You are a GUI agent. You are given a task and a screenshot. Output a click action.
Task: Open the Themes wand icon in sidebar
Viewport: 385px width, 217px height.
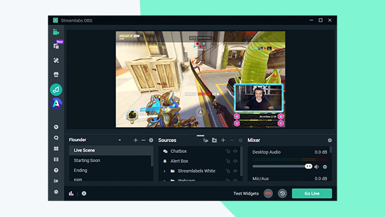tap(56, 60)
